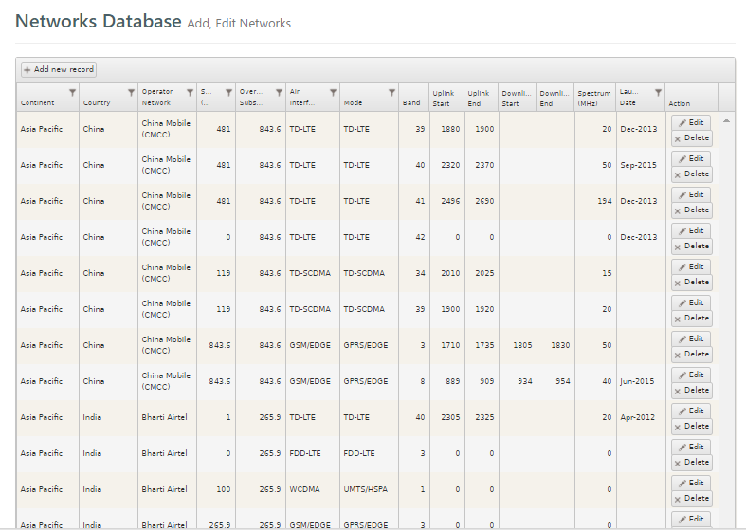The height and width of the screenshot is (530, 746).
Task: Delete the band 41 spectrum 194 row
Action: [x=692, y=210]
